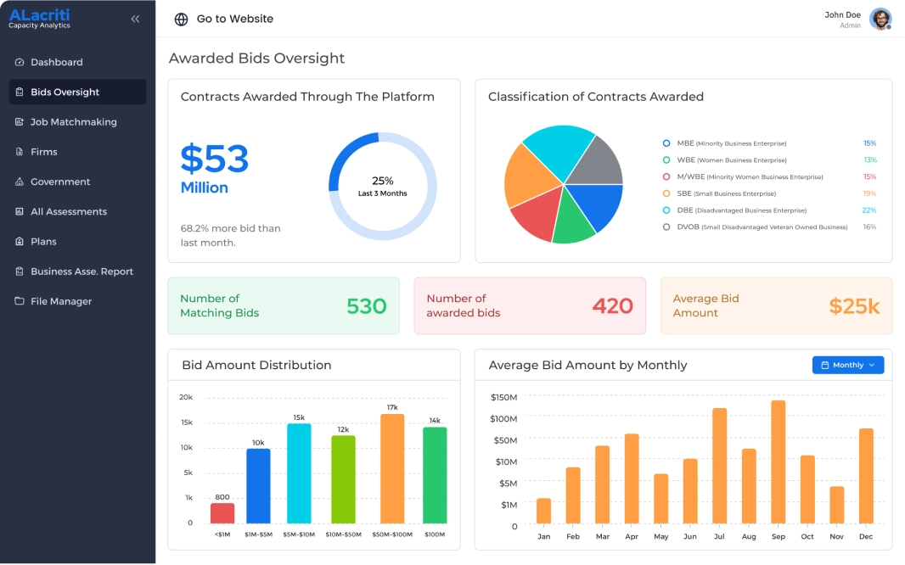Image resolution: width=905 pixels, height=565 pixels.
Task: Open Bids Oversight menu item
Action: [65, 92]
